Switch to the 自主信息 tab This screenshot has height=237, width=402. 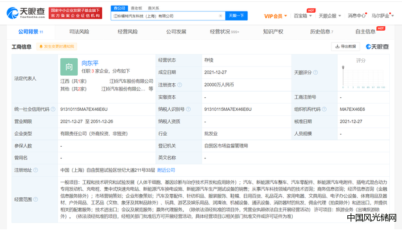tap(365, 31)
